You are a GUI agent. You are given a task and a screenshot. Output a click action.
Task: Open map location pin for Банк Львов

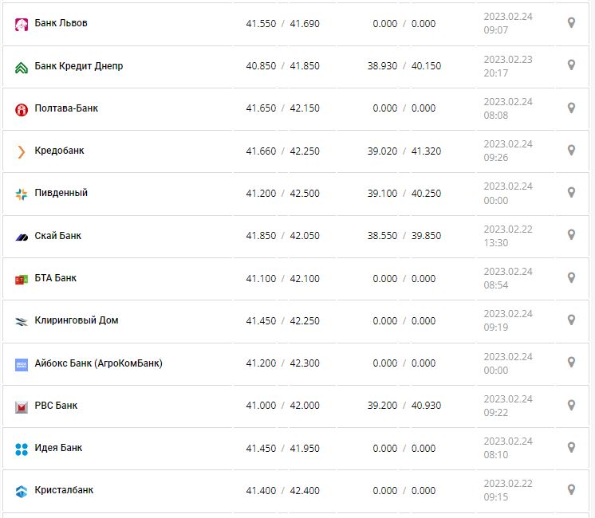pyautogui.click(x=571, y=23)
